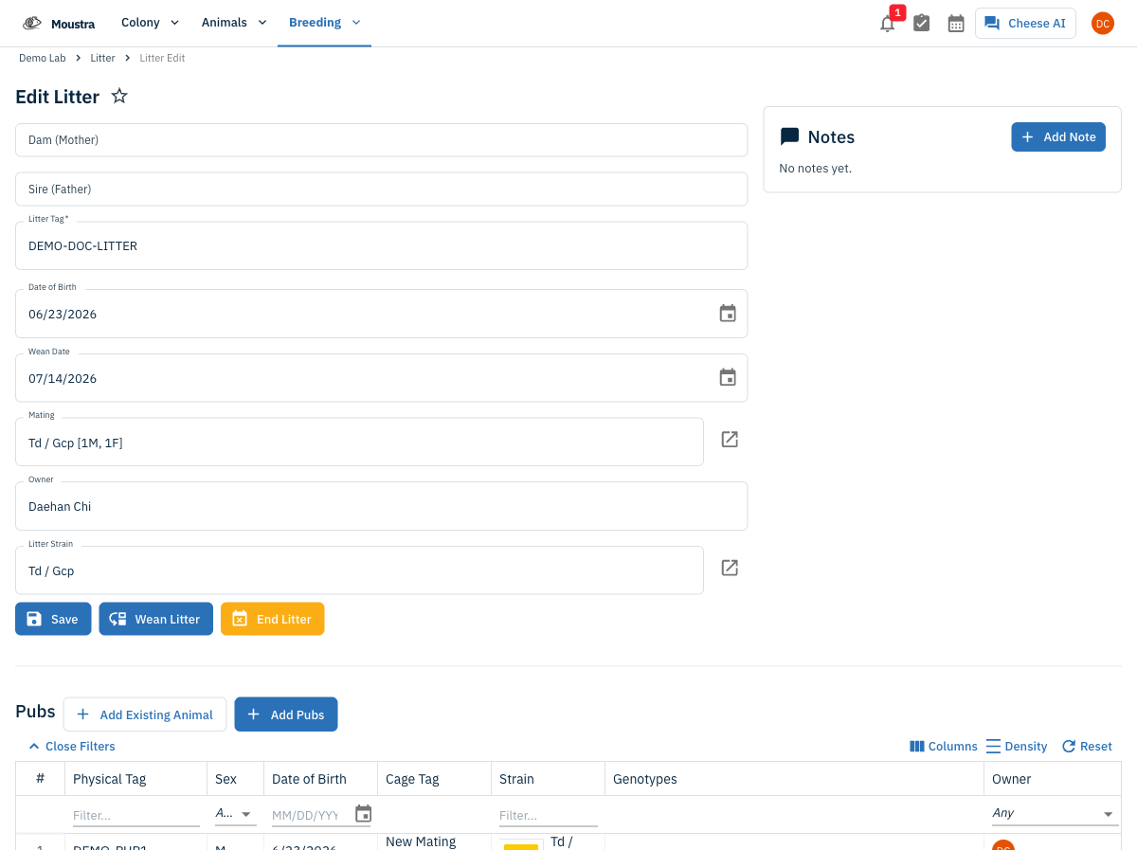Expand the Animals menu

234,23
